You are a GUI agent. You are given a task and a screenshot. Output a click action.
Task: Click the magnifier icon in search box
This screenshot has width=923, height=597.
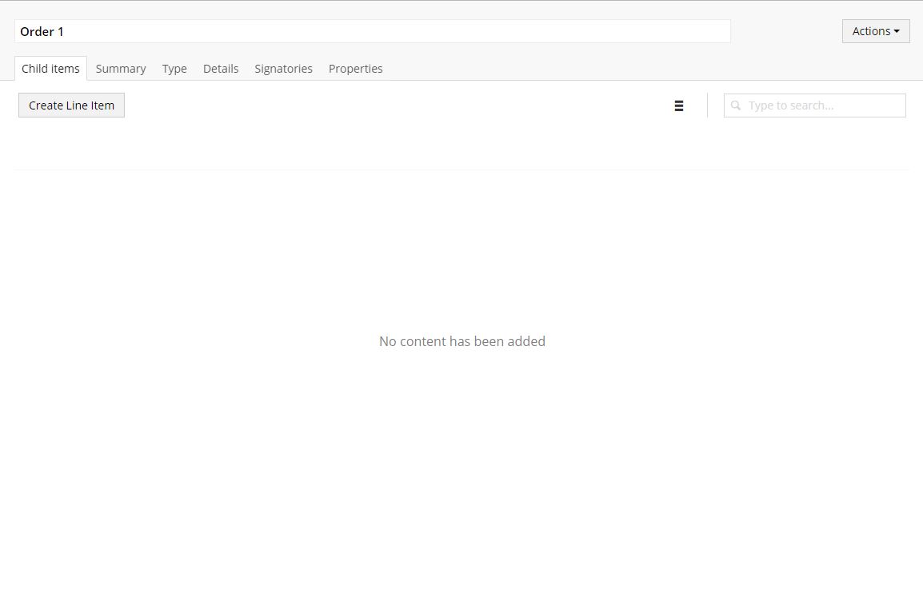click(x=736, y=105)
